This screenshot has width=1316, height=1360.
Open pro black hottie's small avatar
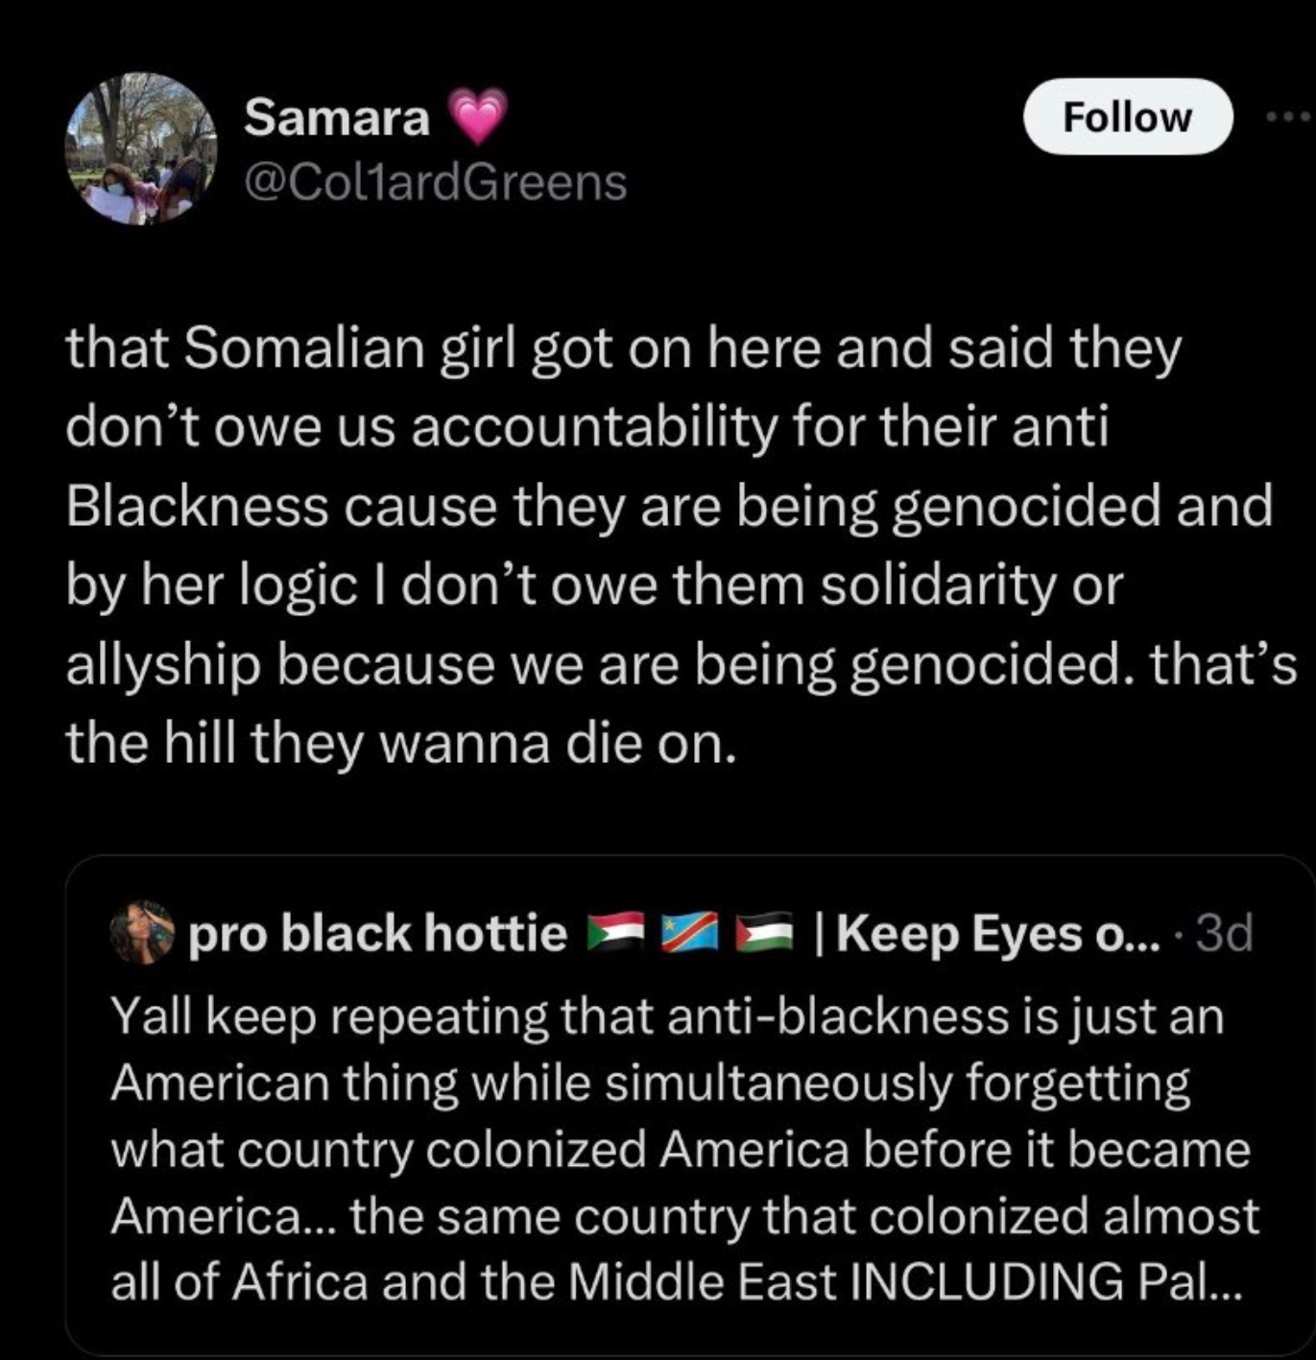click(x=141, y=931)
